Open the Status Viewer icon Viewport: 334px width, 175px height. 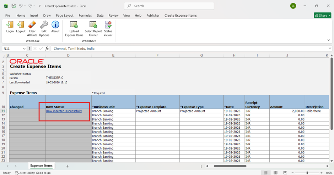pyautogui.click(x=108, y=25)
